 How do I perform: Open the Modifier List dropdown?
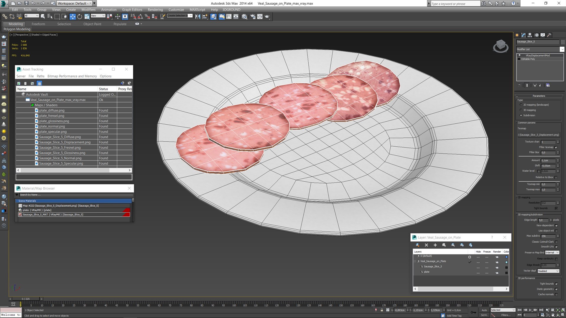tap(540, 49)
